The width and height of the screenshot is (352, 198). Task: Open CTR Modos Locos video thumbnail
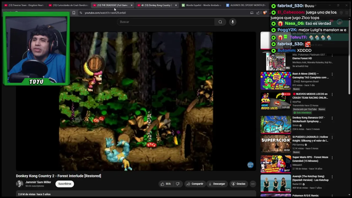(x=276, y=101)
